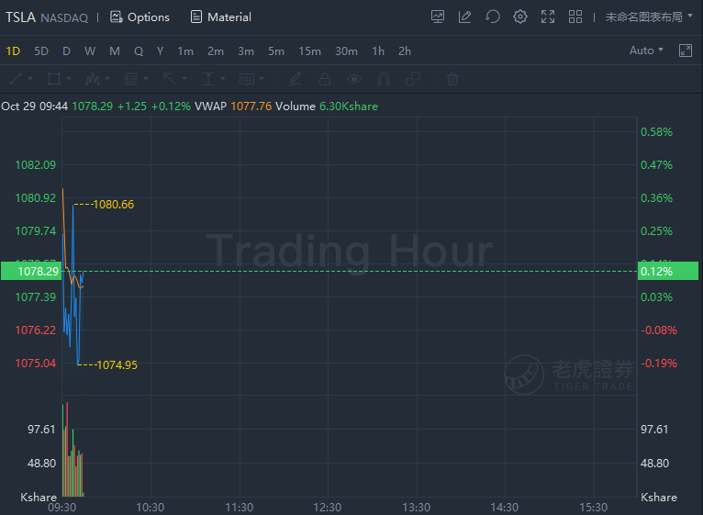Select the 15m interval

pos(310,51)
